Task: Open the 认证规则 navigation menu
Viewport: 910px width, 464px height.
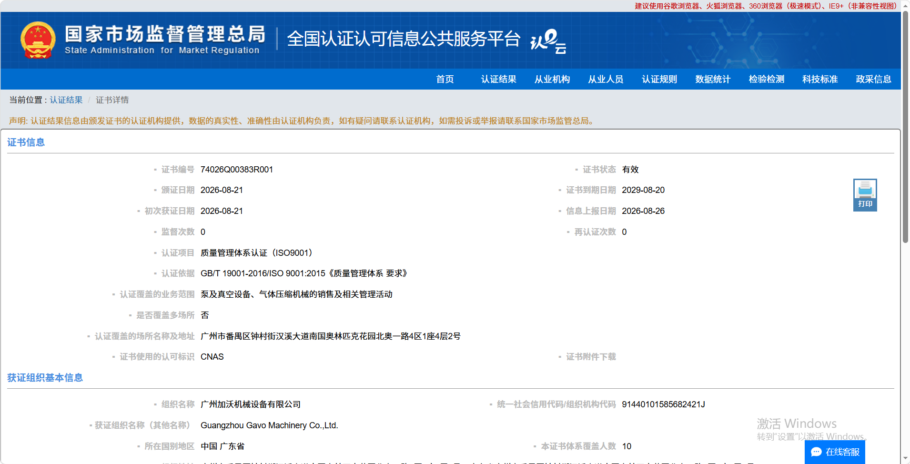Action: tap(659, 79)
